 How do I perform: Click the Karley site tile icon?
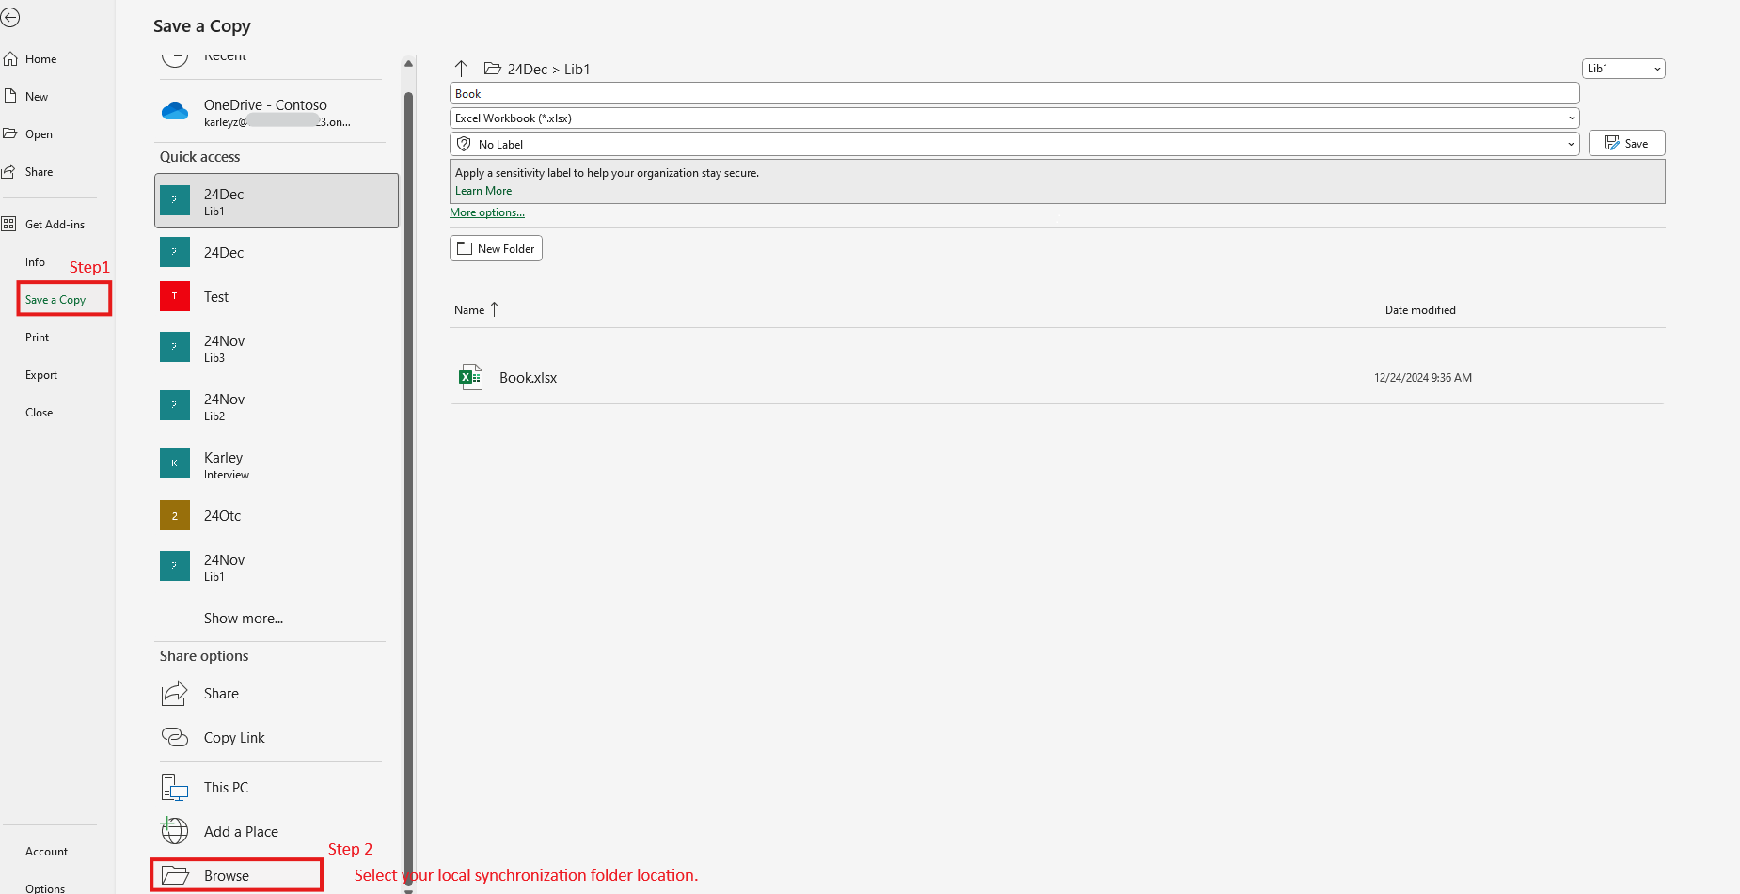175,464
